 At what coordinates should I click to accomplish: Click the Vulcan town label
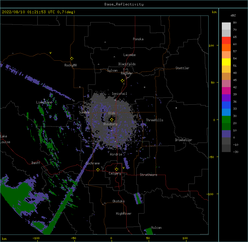(x=156, y=228)
